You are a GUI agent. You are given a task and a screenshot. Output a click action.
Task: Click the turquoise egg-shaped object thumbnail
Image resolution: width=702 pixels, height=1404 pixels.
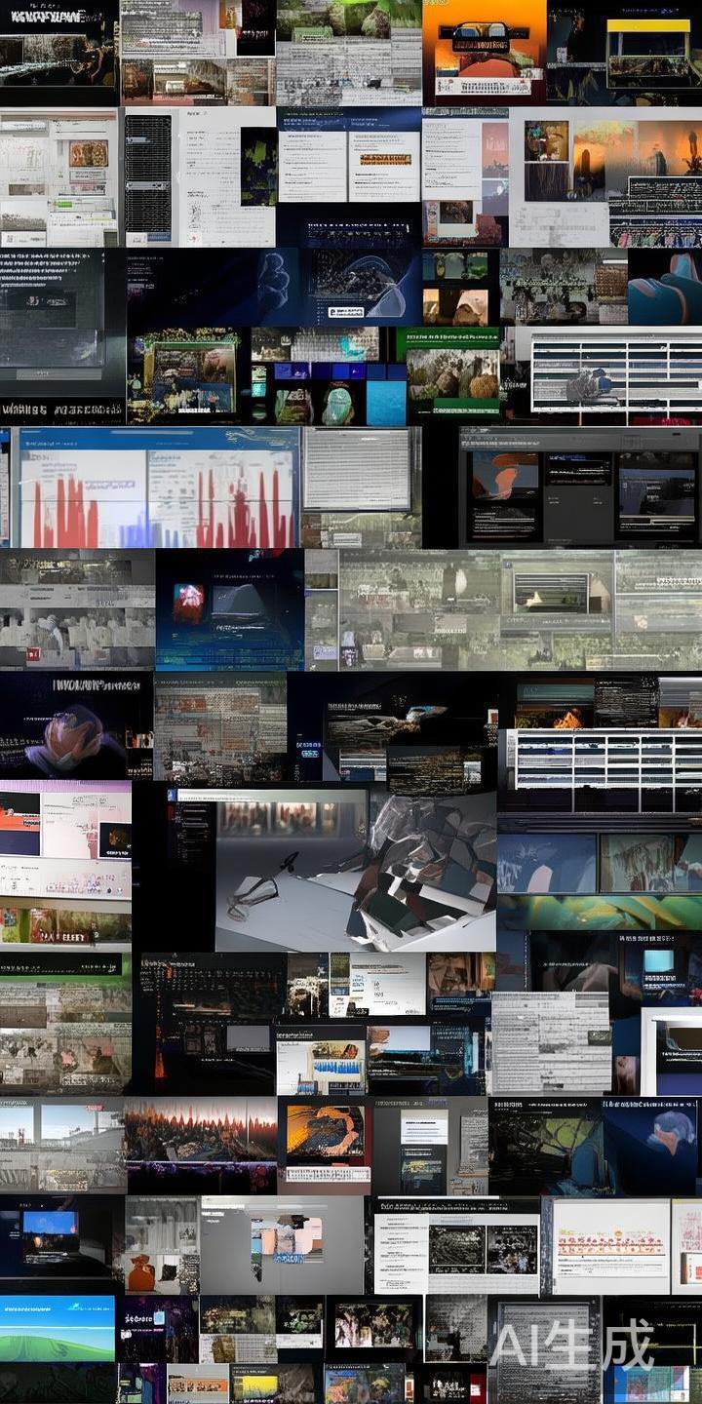coord(337,403)
